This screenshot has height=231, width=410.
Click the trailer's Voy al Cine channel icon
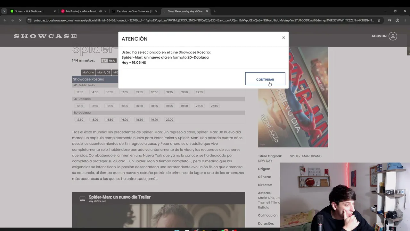click(82, 199)
